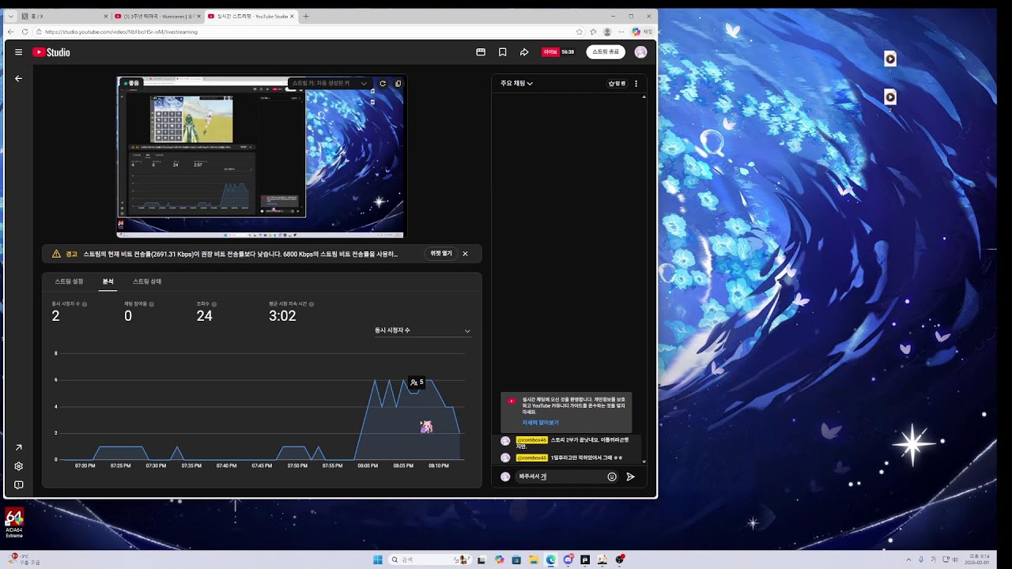Viewport: 1012px width, 569px height.
Task: Click the chat scrollbar down arrow
Action: [x=644, y=461]
